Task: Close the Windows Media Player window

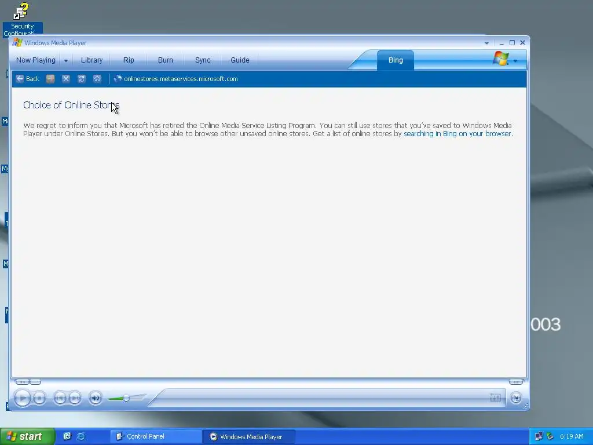Action: (x=523, y=43)
